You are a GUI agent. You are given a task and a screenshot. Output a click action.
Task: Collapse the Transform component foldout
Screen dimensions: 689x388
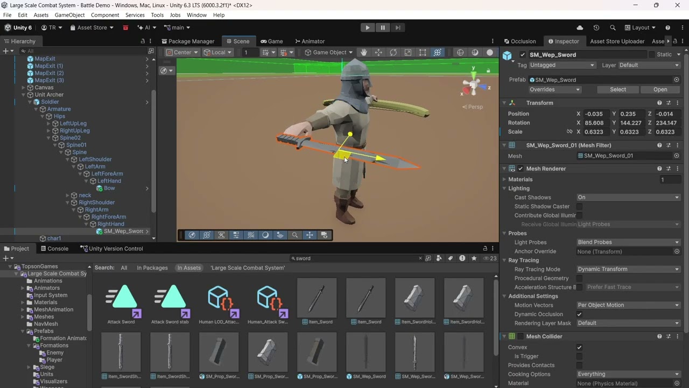[505, 103]
